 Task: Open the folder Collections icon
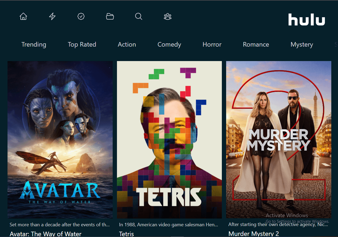110,17
